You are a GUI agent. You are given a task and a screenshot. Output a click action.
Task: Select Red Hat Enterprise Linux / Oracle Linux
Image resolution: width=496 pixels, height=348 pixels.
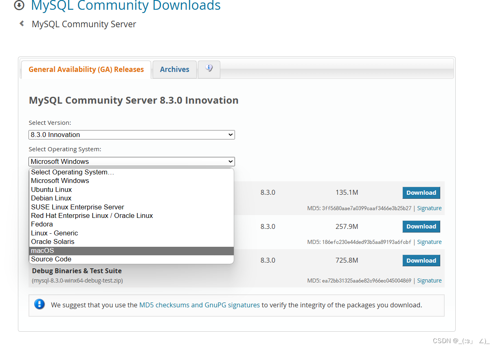point(132,215)
